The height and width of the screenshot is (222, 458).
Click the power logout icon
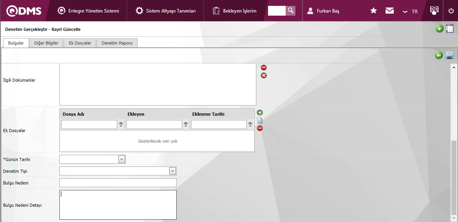[x=451, y=11]
